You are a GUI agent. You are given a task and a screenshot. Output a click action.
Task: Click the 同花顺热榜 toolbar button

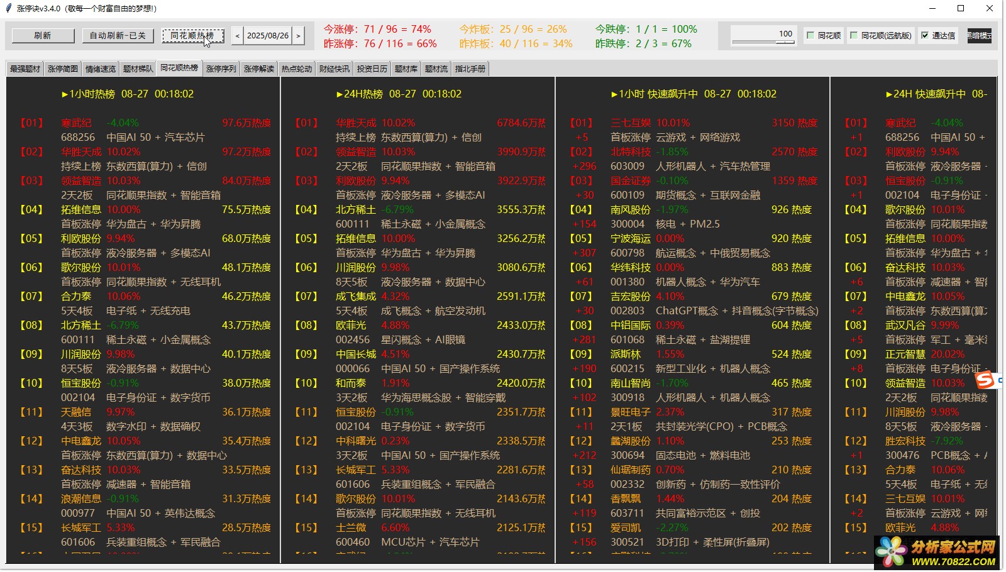[x=192, y=36]
